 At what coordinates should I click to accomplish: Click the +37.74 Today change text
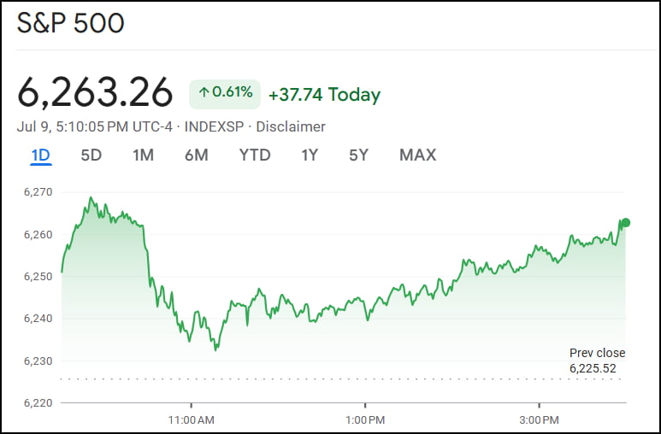324,94
